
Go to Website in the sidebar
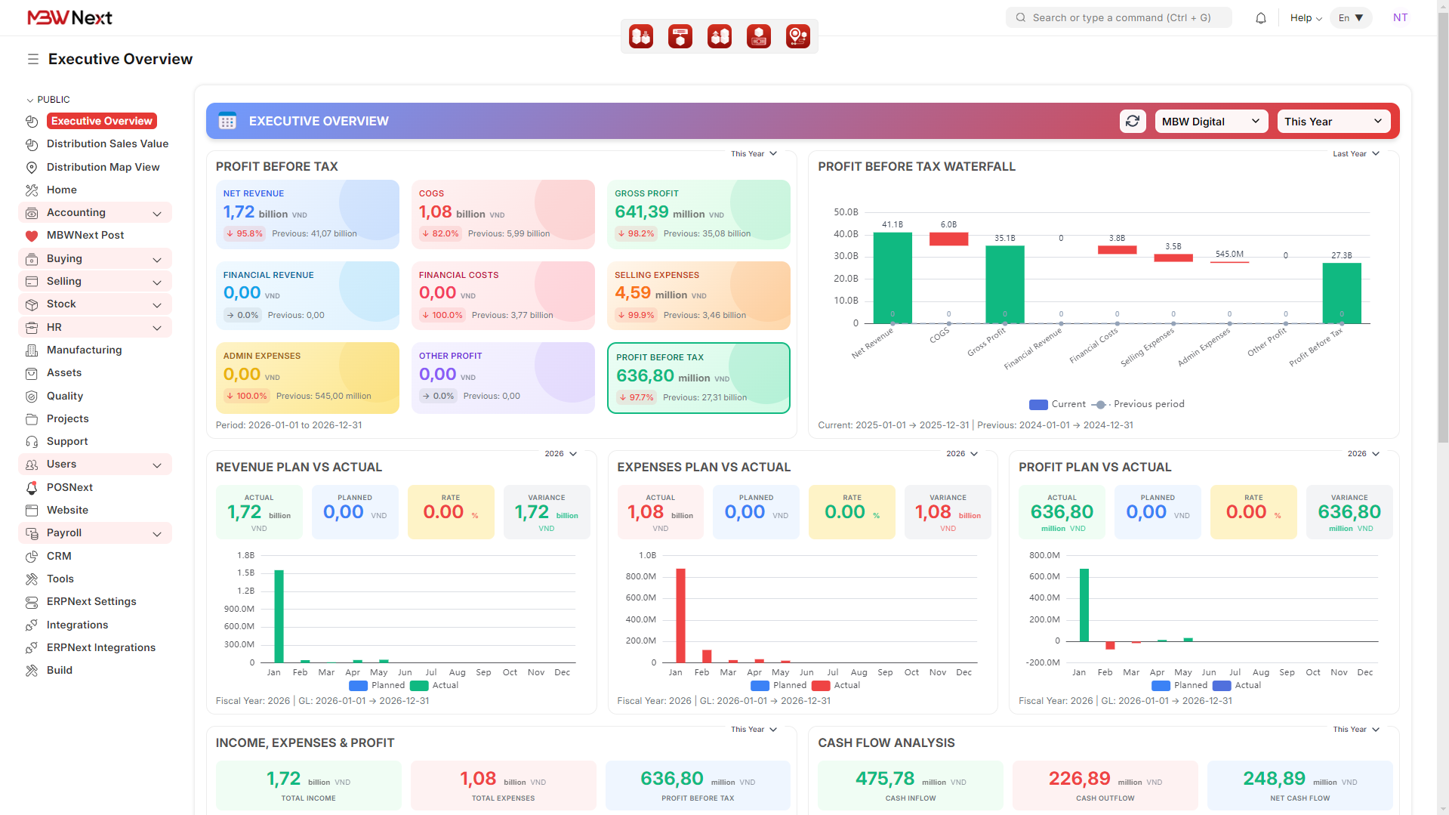click(x=67, y=511)
